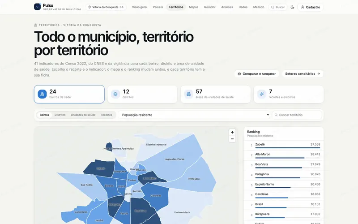The width and height of the screenshot is (358, 224).
Task: Switch to the Distritos tab
Action: click(60, 115)
